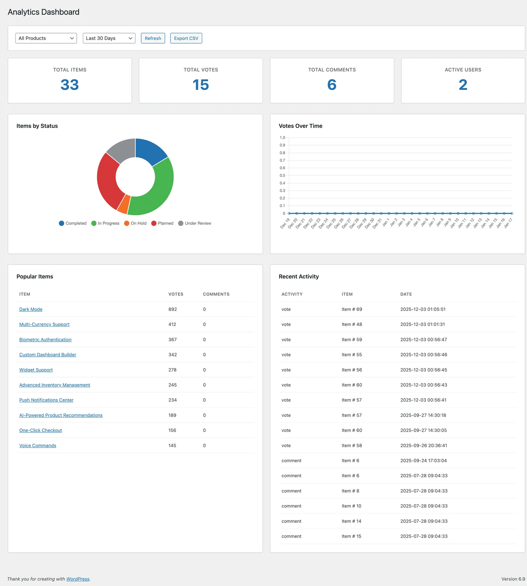Click the date 2025-09-24 17:03:04
527x586 pixels.
[424, 461]
